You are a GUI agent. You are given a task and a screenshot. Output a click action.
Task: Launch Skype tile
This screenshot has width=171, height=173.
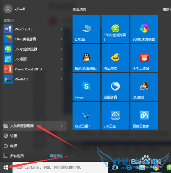[87, 87]
